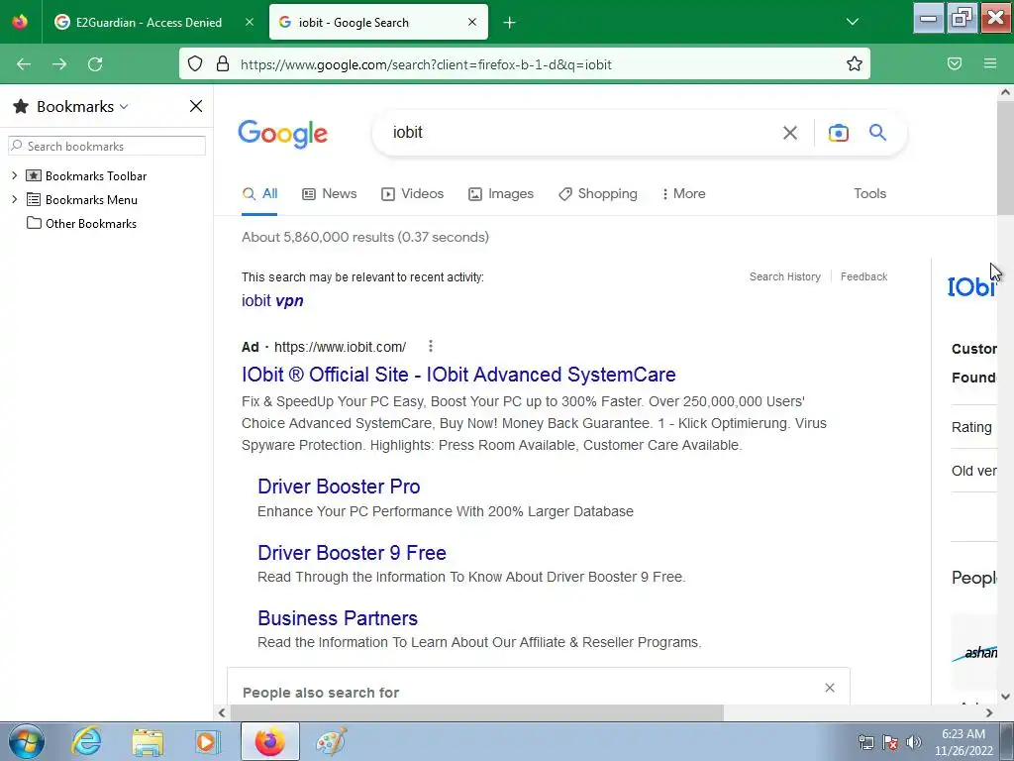The image size is (1014, 761).
Task: Open Windows Media Player from taskbar
Action: coord(207,741)
